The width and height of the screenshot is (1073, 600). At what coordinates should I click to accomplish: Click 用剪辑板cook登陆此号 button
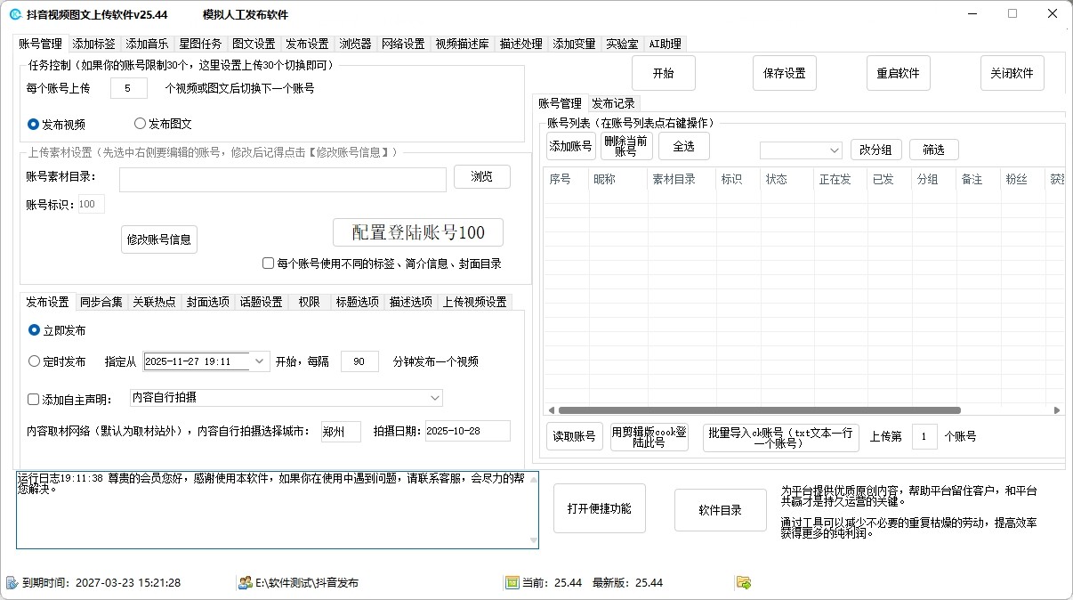point(649,436)
